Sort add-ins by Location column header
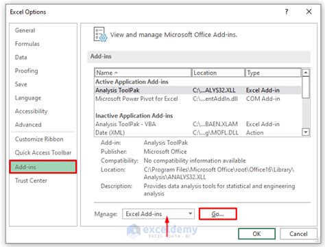This screenshot has height=247, width=325. click(218, 73)
